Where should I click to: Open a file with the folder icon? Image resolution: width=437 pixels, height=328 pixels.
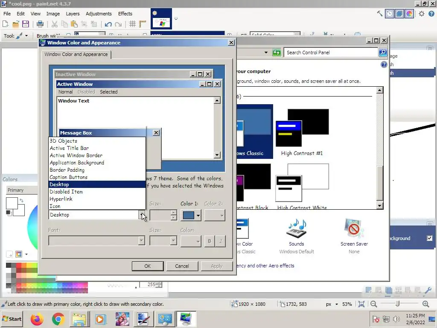pos(16,24)
